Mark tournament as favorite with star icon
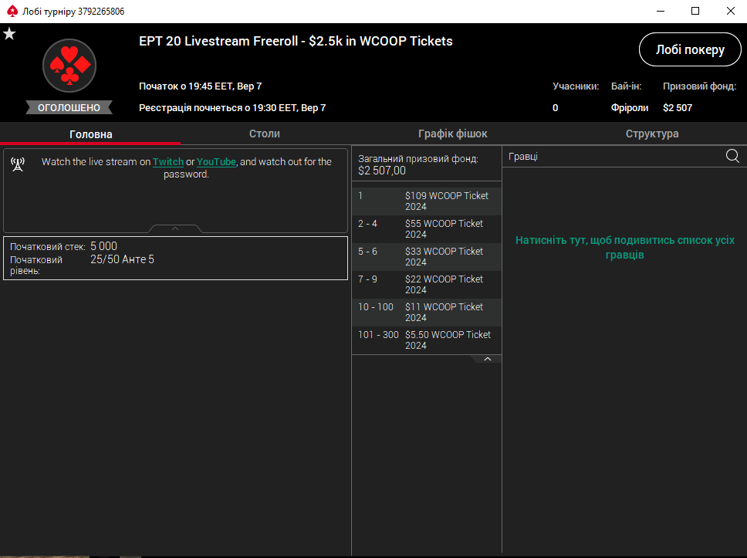The image size is (747, 558). pos(9,34)
